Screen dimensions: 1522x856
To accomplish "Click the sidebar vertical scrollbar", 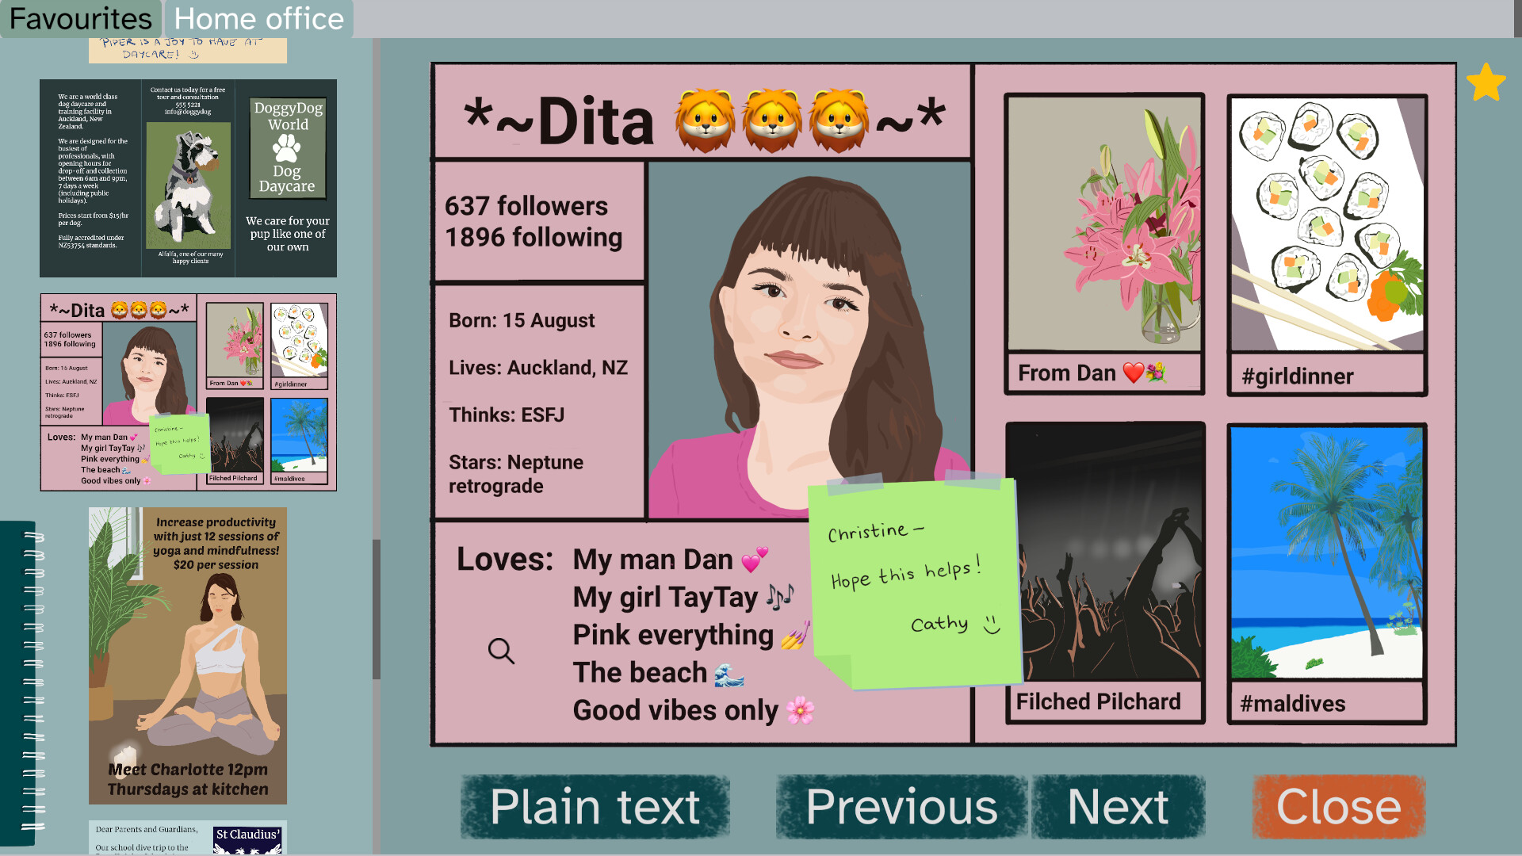I will 377,609.
